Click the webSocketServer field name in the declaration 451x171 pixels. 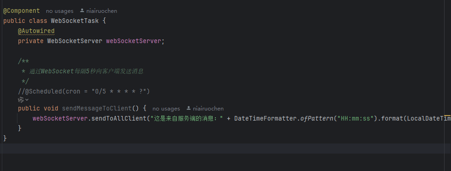pyautogui.click(x=134, y=41)
